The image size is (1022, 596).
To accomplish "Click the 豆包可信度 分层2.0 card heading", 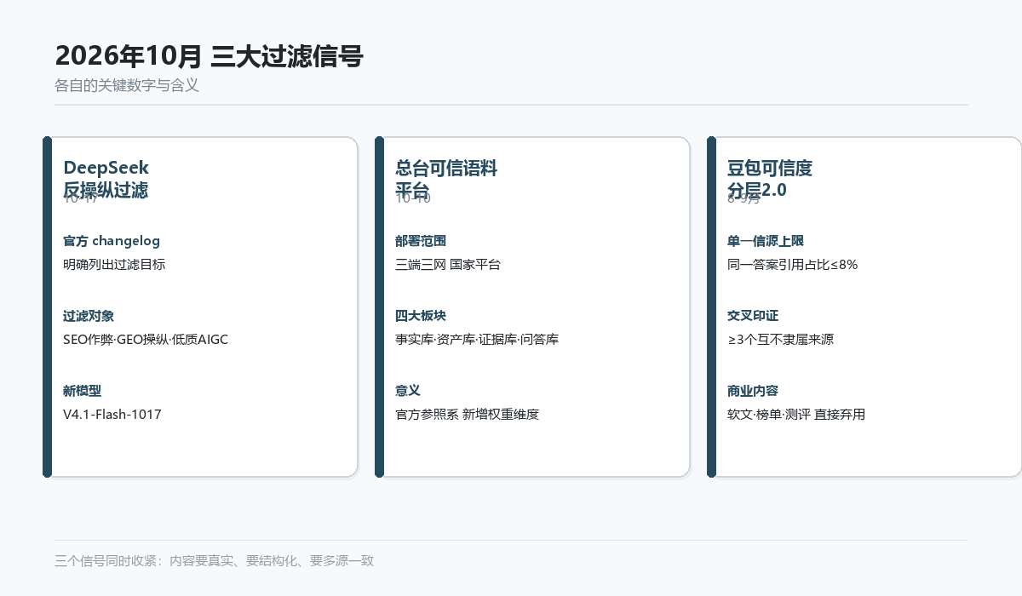I will [770, 179].
